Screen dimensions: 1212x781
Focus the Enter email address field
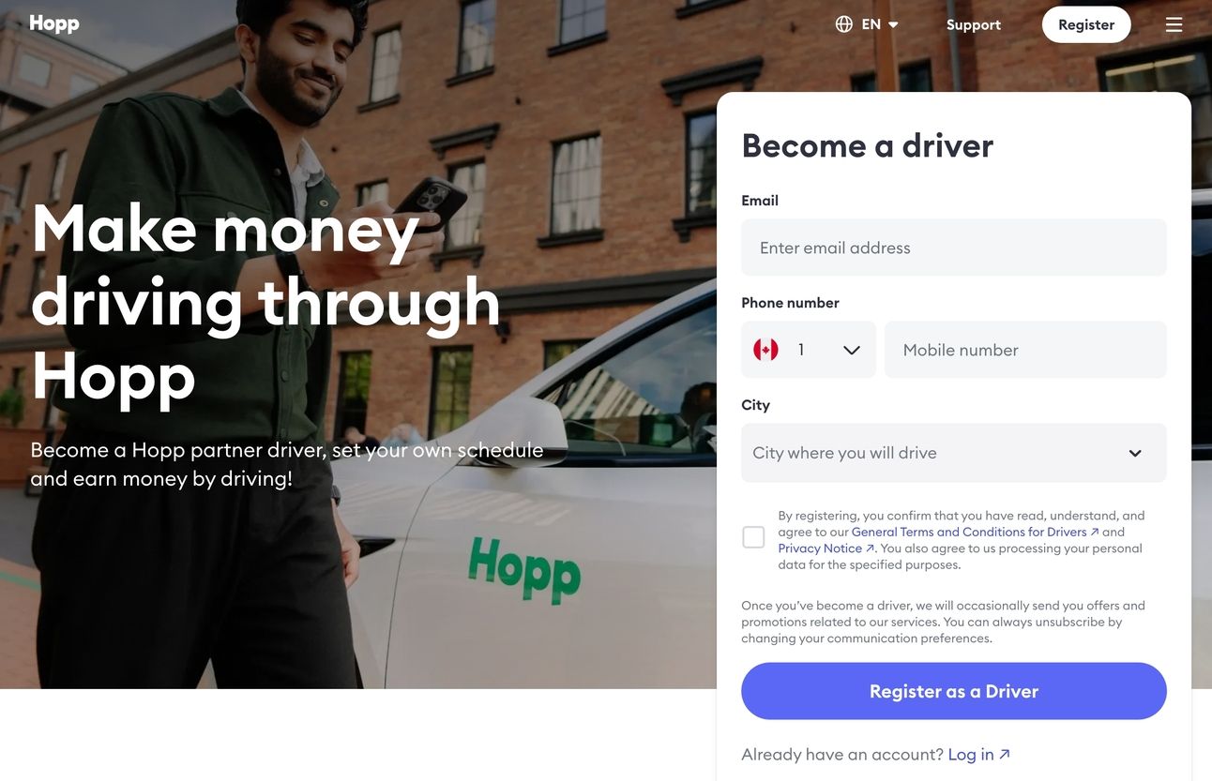click(x=954, y=248)
